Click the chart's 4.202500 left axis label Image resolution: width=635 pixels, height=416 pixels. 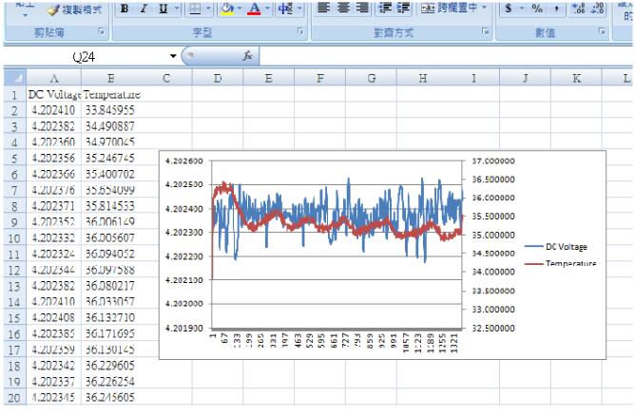click(184, 184)
